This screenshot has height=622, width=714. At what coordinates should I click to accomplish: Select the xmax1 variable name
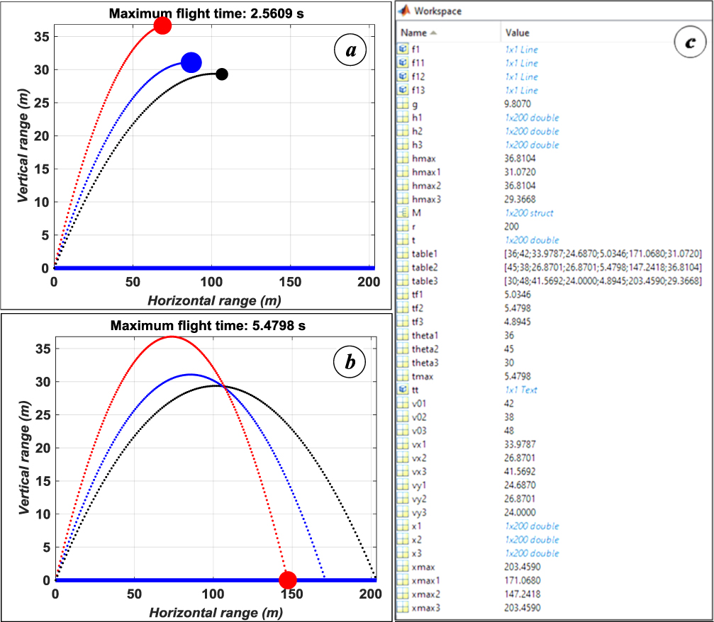pyautogui.click(x=425, y=581)
